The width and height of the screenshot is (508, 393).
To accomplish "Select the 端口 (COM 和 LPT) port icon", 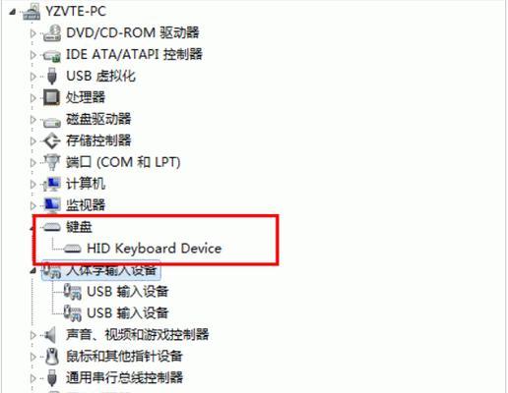I will tap(52, 162).
